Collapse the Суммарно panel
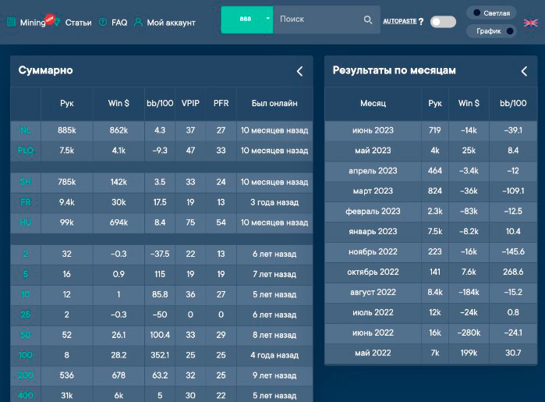Viewport: 545px width, 402px height. click(299, 71)
